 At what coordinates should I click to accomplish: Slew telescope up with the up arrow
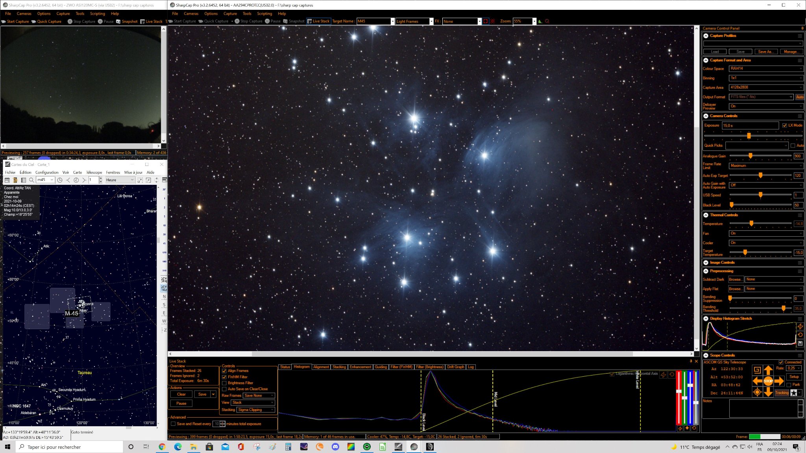tap(768, 370)
